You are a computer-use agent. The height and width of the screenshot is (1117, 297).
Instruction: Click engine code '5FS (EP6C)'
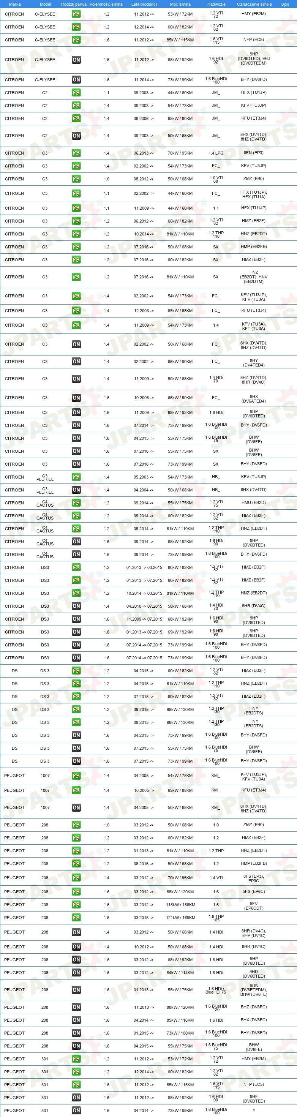pyautogui.click(x=254, y=892)
